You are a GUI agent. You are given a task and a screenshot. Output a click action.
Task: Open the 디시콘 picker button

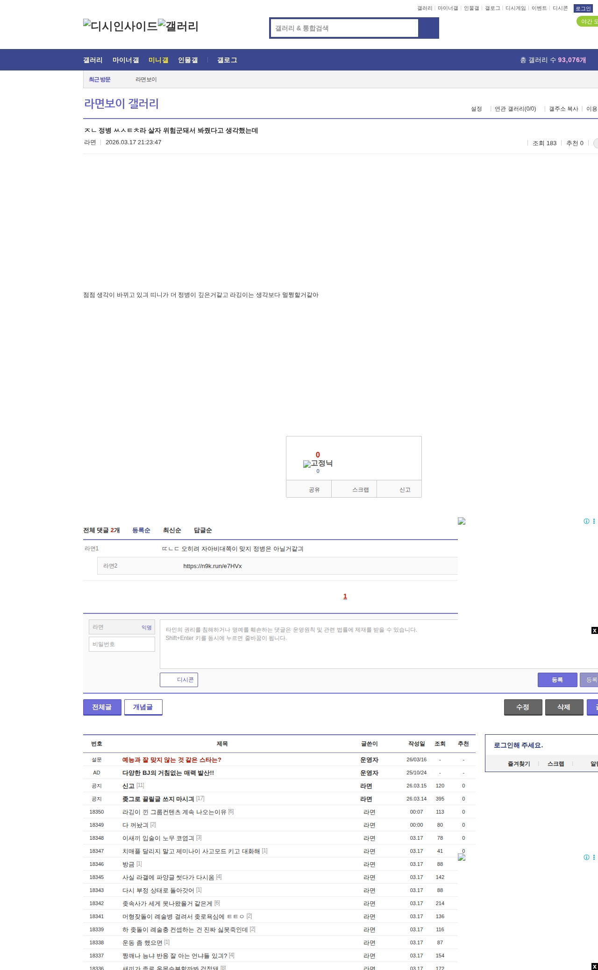(x=179, y=680)
